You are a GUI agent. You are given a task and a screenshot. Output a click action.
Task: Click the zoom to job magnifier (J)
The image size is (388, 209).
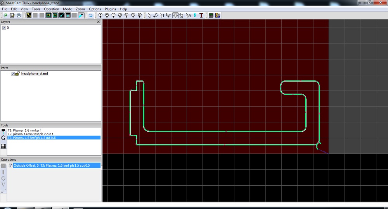click(120, 16)
